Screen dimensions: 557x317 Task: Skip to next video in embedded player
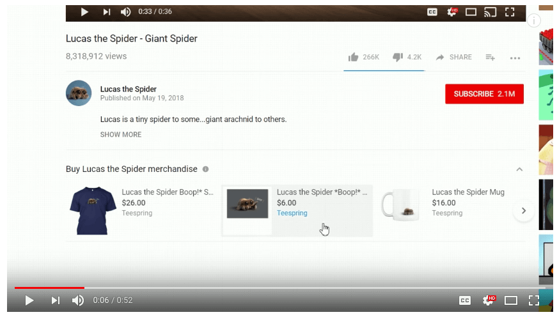[x=107, y=12]
